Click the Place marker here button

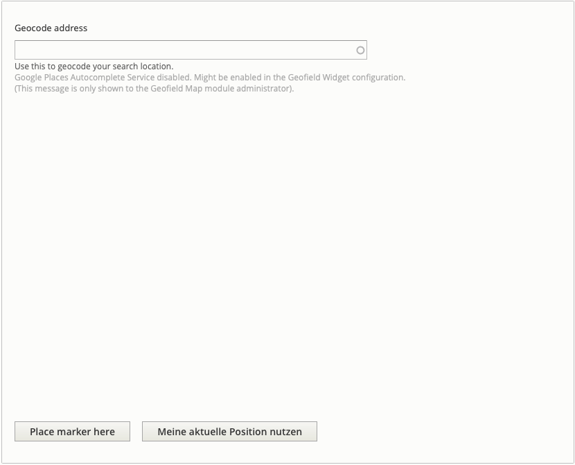pyautogui.click(x=72, y=432)
